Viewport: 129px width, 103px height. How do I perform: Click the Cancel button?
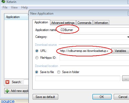pyautogui.click(x=122, y=97)
